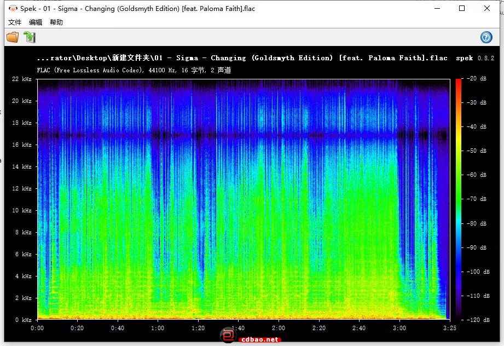Click the spectrogram plot area
Viewport: 504px width, 346px height.
click(x=244, y=199)
